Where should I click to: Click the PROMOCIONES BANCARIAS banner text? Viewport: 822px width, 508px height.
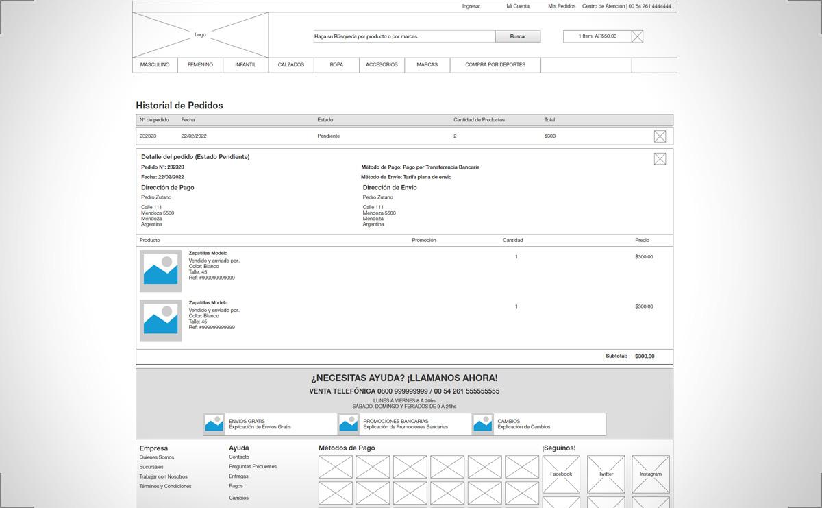(396, 422)
